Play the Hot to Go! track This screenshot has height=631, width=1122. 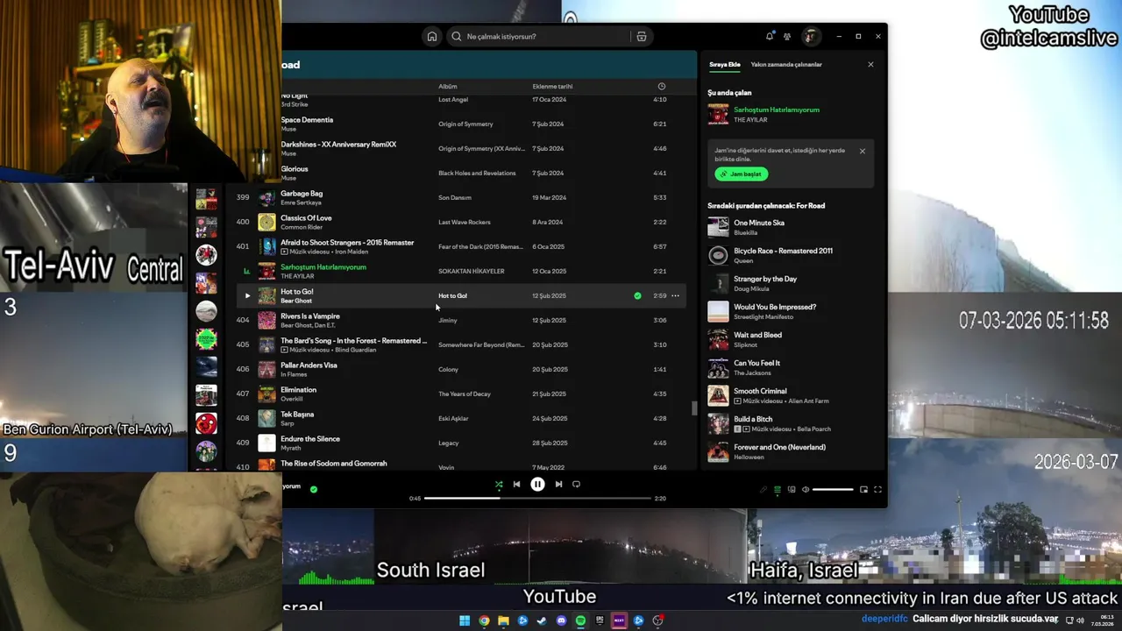pyautogui.click(x=247, y=295)
